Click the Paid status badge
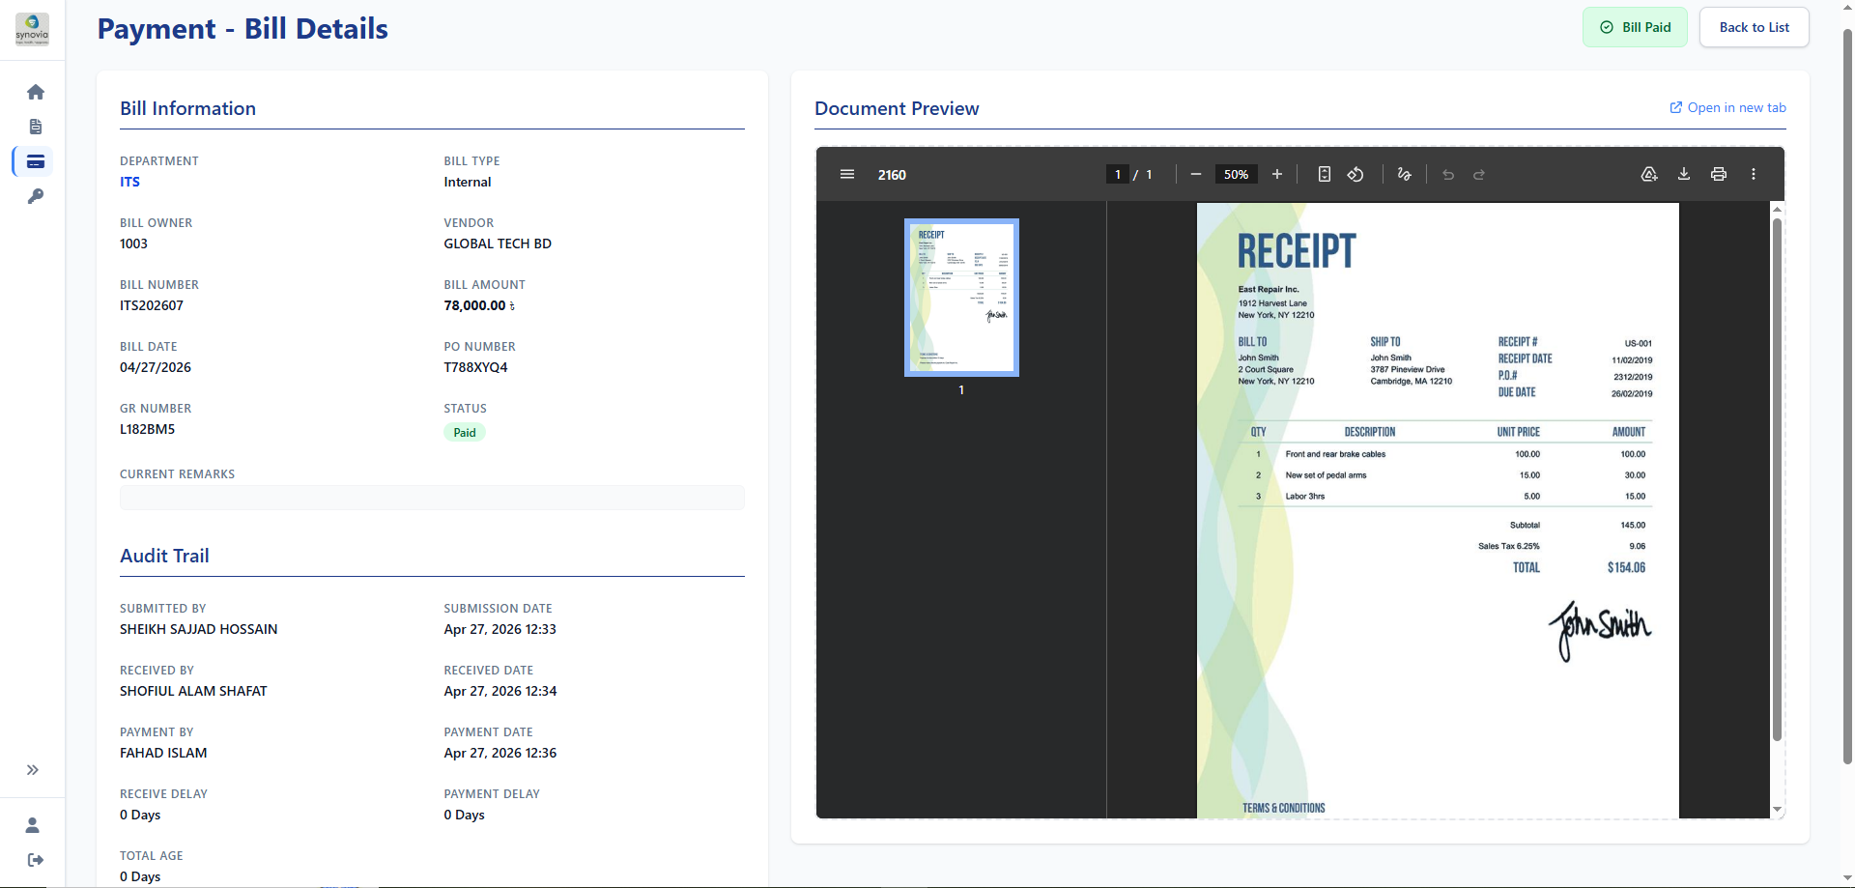Image resolution: width=1855 pixels, height=888 pixels. click(465, 432)
